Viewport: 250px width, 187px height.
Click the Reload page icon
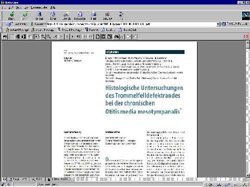39,16
